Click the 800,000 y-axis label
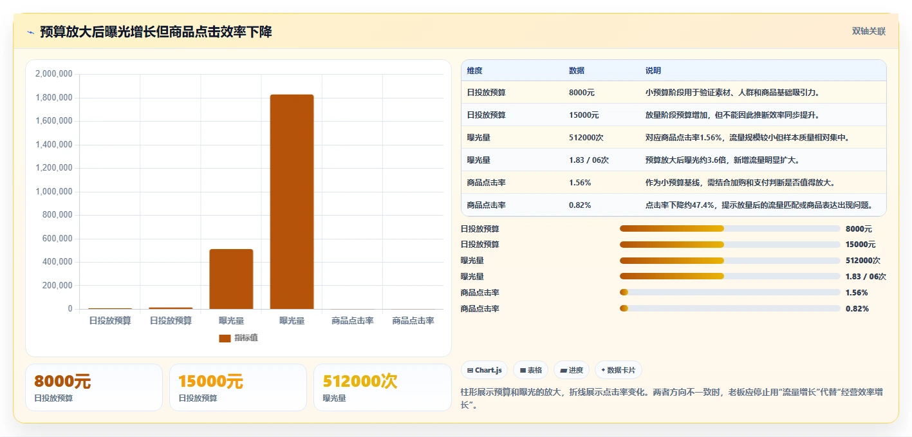The width and height of the screenshot is (912, 437). [57, 215]
